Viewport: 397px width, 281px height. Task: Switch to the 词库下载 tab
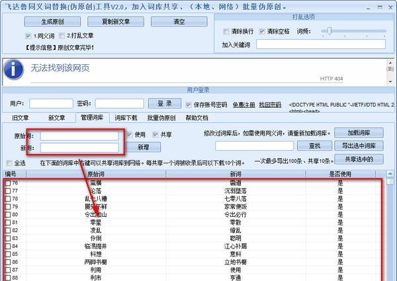coord(126,118)
